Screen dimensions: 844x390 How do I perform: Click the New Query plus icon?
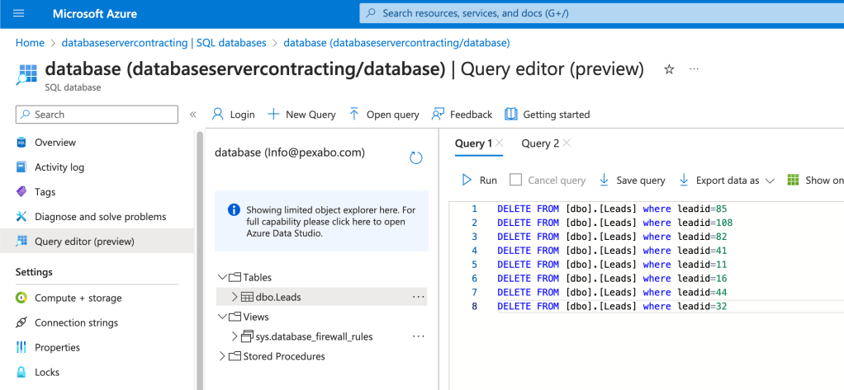[x=273, y=114]
